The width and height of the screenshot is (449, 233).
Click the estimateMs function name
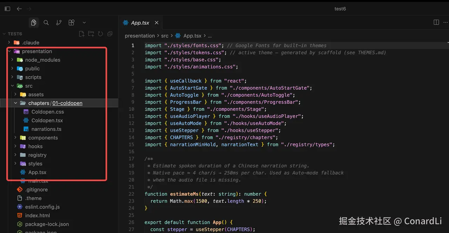coord(184,194)
